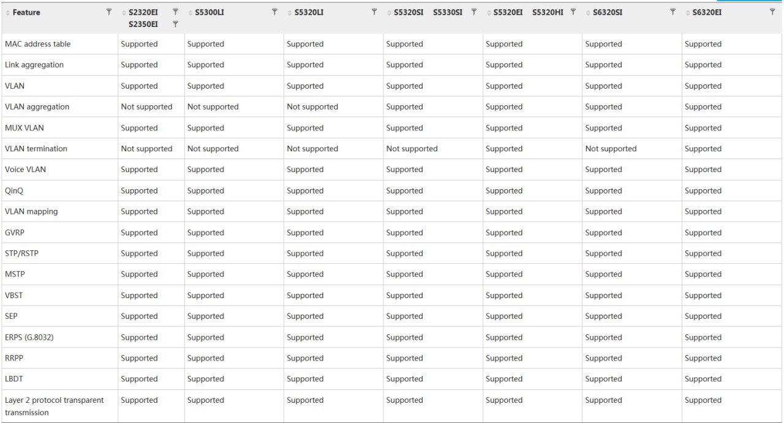Viewport: 784px width, 423px height.
Task: Toggle sort arrows on S6320EI header
Action: (688, 12)
